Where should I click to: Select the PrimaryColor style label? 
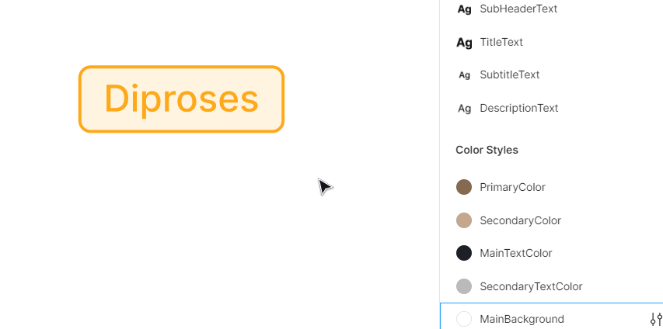tap(512, 187)
